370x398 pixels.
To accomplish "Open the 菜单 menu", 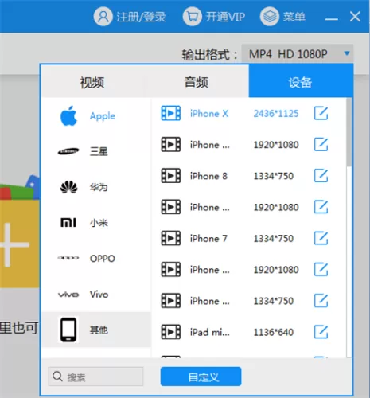I will click(294, 17).
